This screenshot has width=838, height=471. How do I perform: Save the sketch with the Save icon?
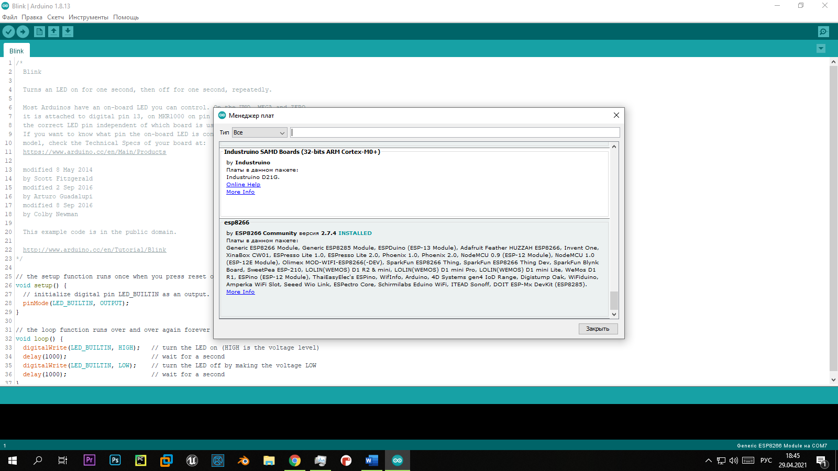[68, 32]
